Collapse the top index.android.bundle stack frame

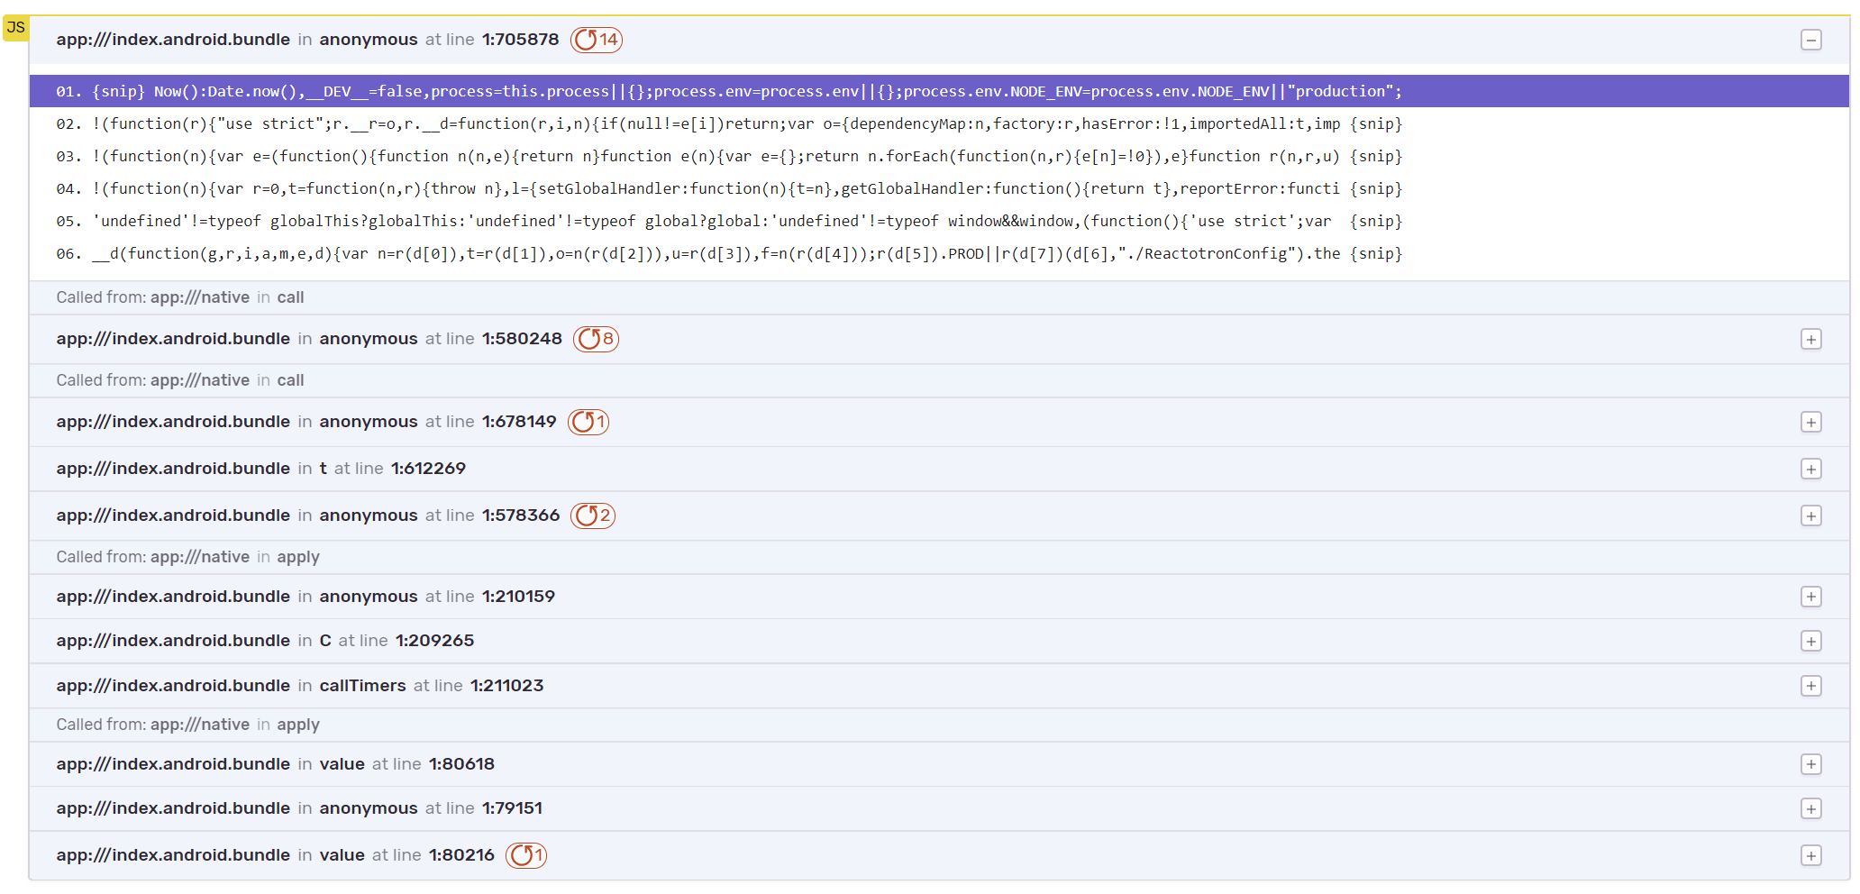point(1812,40)
